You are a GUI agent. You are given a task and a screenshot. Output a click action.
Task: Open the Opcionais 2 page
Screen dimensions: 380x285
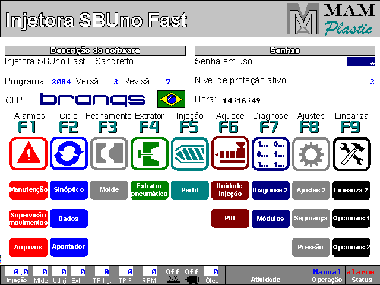(351, 247)
